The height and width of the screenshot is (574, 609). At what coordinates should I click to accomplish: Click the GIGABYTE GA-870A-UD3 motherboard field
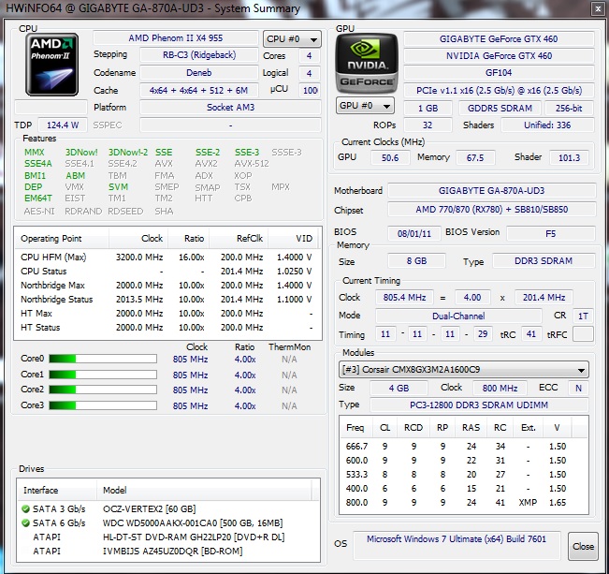pyautogui.click(x=492, y=191)
